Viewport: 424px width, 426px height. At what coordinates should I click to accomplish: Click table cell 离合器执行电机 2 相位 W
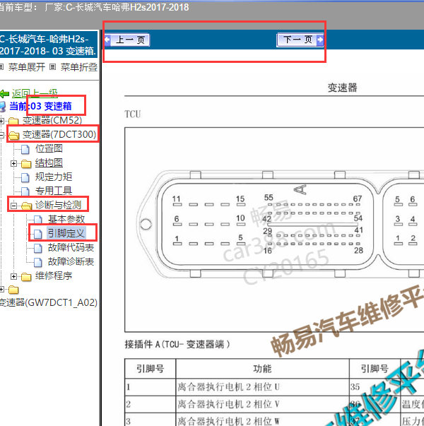[x=262, y=420]
